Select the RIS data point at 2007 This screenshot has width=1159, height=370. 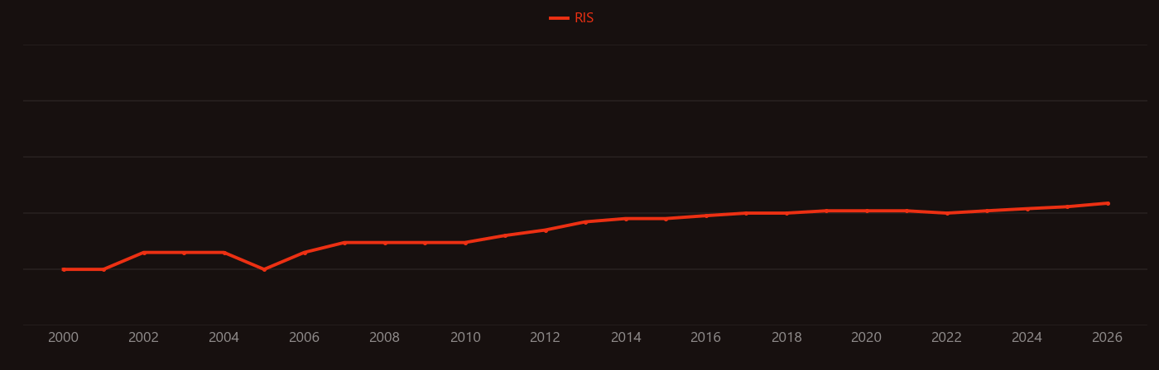coord(344,243)
